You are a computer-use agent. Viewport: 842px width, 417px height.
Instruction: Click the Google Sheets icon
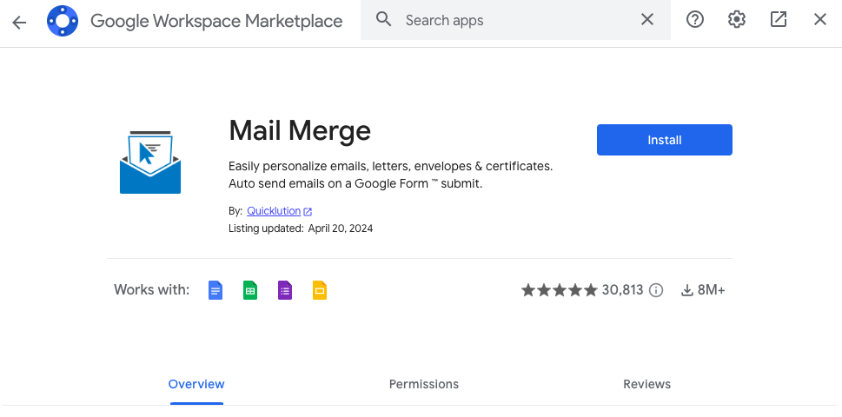(x=250, y=290)
